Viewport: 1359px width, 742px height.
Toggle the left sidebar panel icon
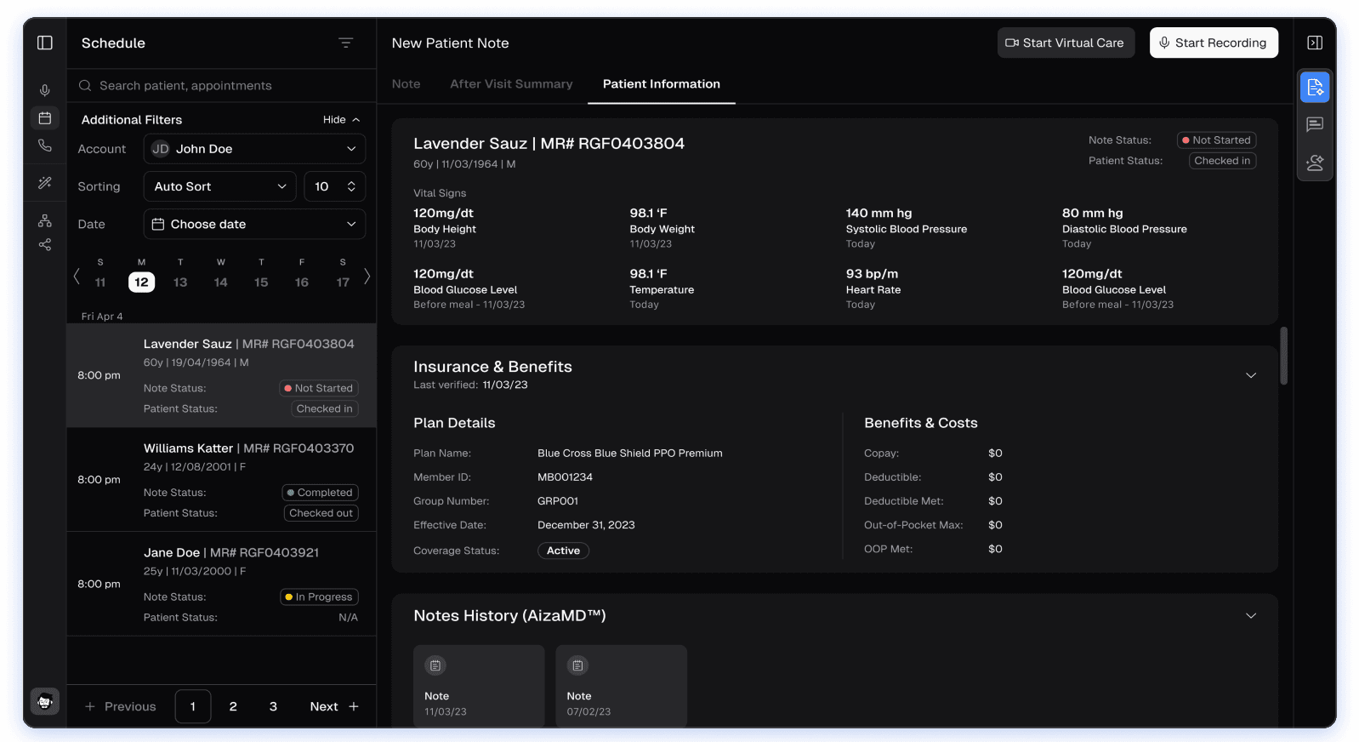pos(45,43)
